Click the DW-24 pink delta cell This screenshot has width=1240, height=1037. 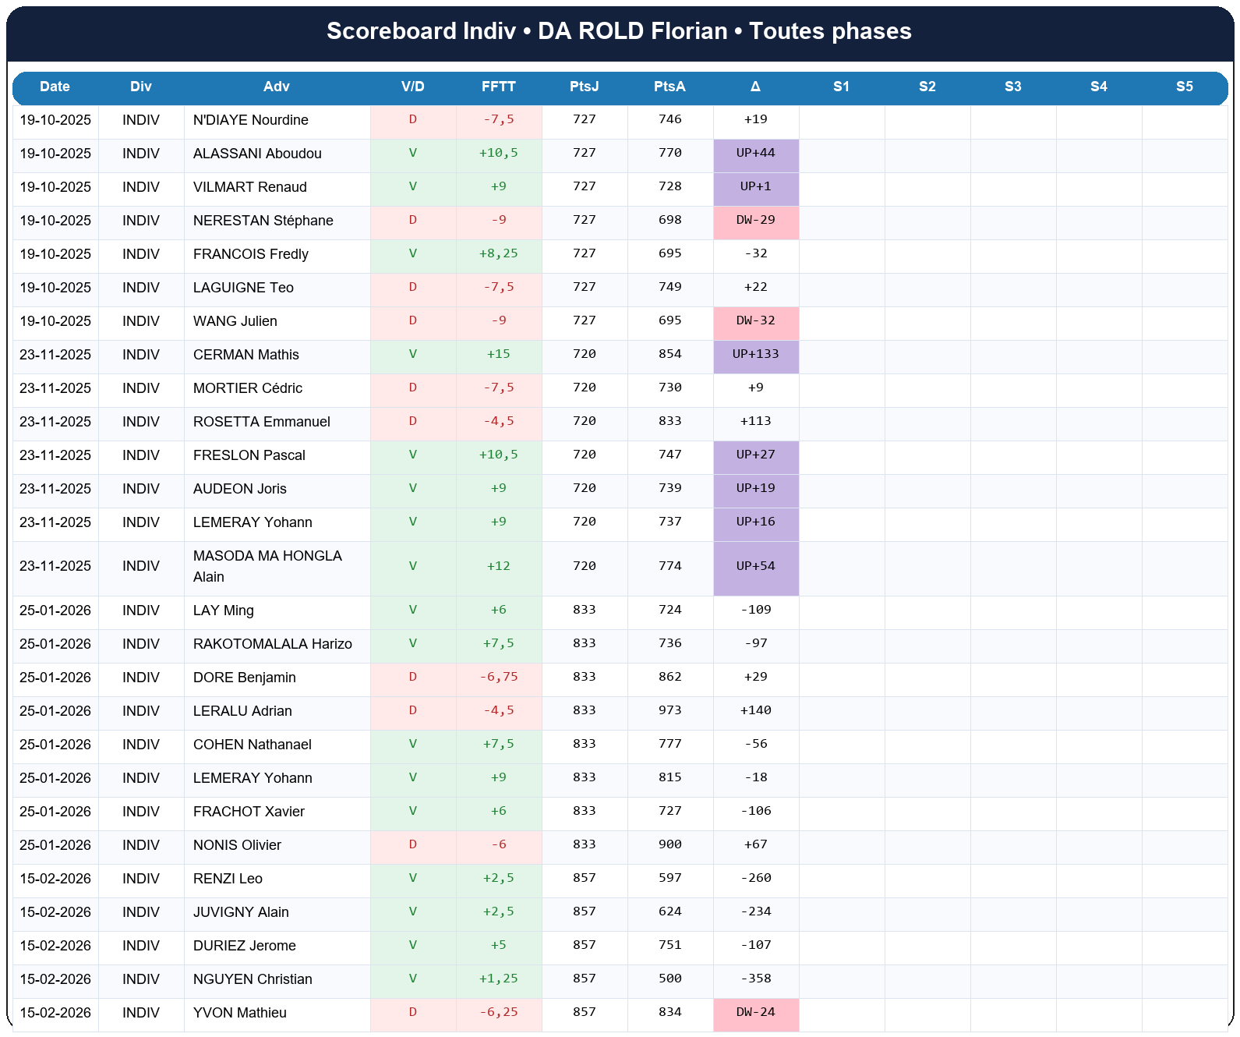click(x=755, y=1012)
